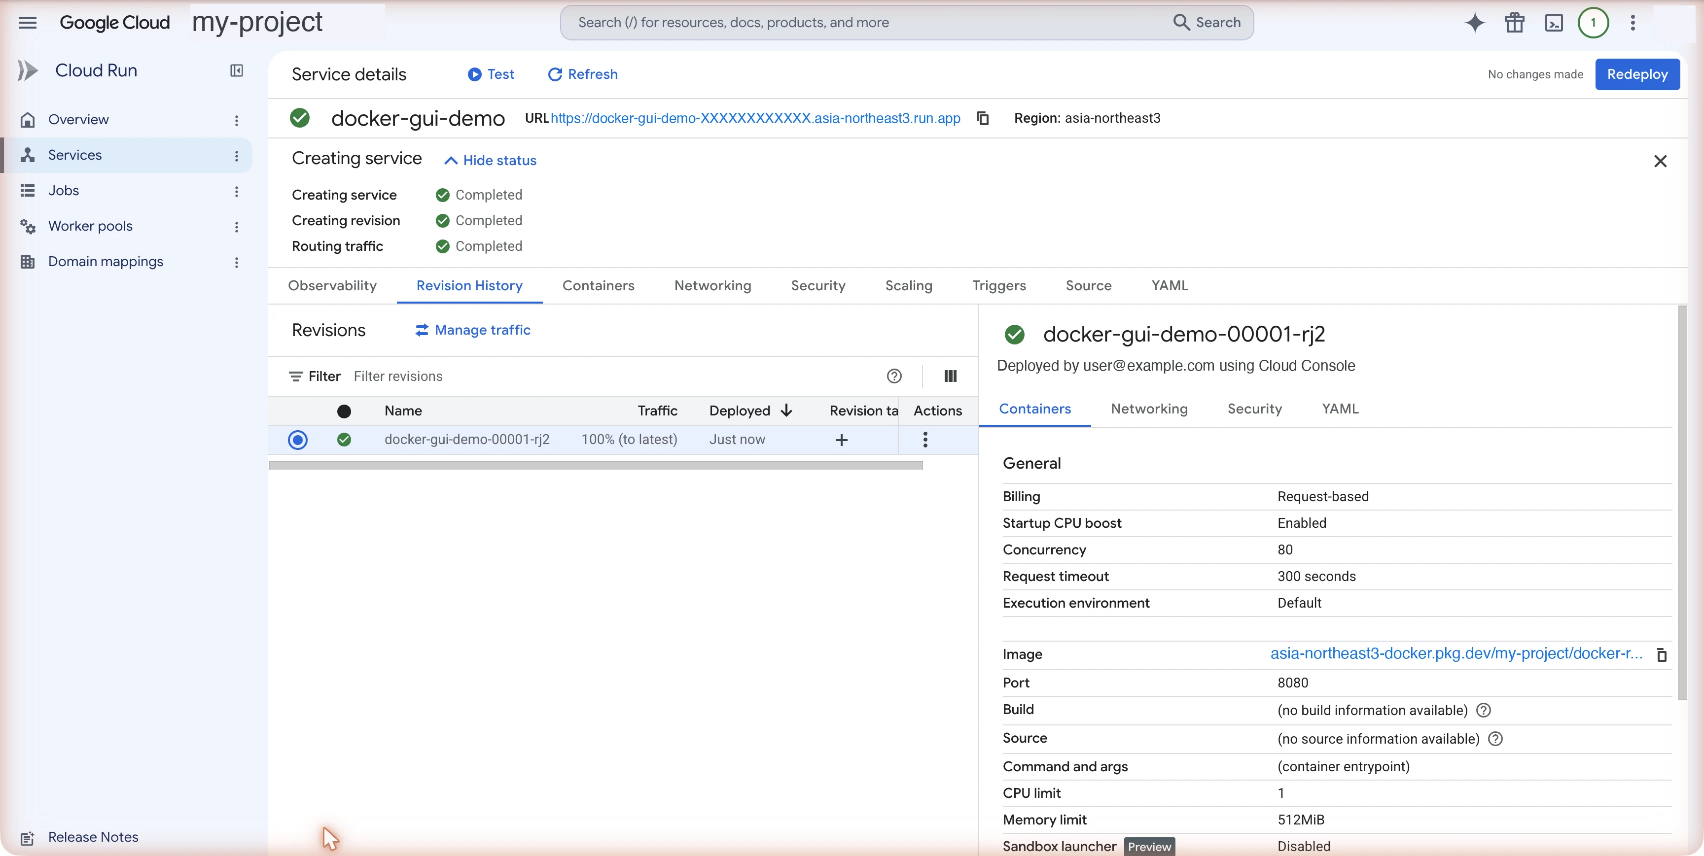Copy the container image path
This screenshot has width=1704, height=856.
point(1661,654)
